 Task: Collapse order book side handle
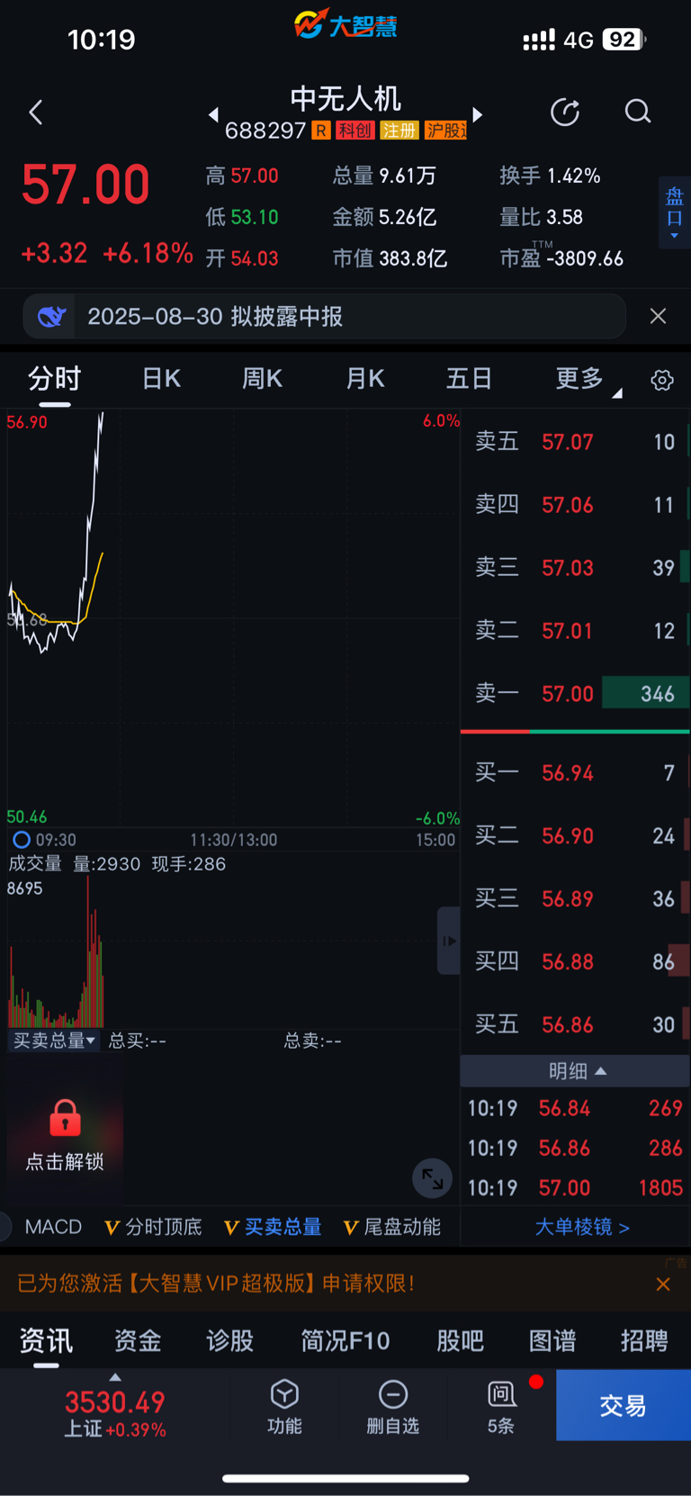[449, 941]
